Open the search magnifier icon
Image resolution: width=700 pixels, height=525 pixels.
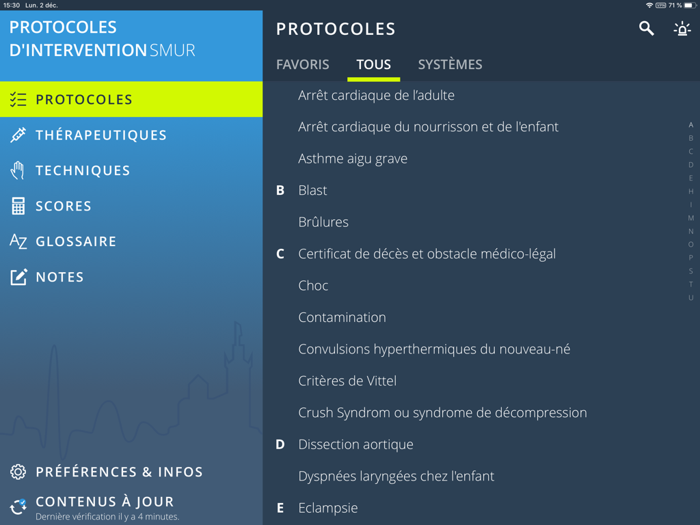[646, 28]
